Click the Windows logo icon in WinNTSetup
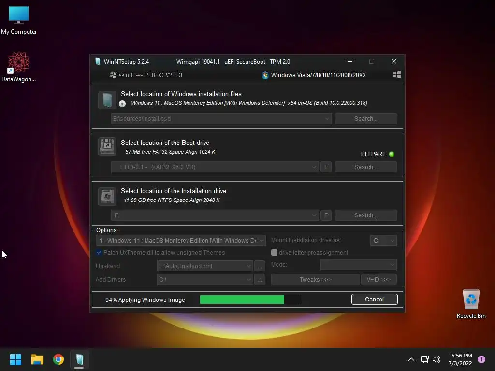Viewport: 495px width, 371px height. (397, 75)
